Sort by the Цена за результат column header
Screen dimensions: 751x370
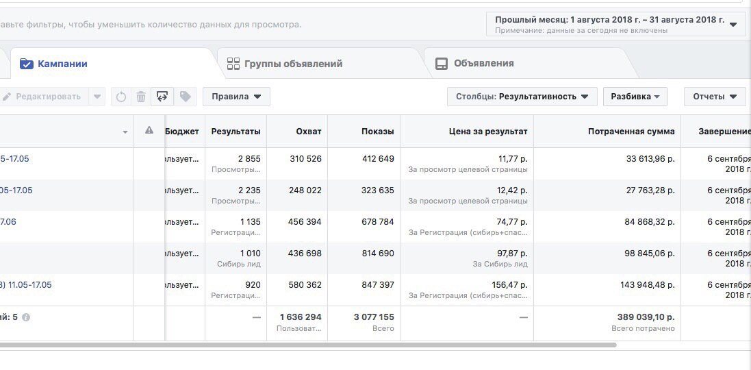tap(488, 132)
